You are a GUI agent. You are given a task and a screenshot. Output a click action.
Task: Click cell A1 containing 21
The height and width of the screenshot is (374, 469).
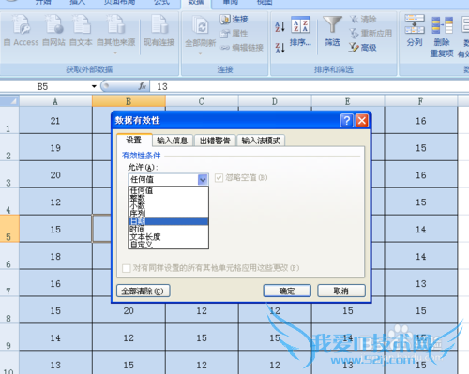coord(55,120)
